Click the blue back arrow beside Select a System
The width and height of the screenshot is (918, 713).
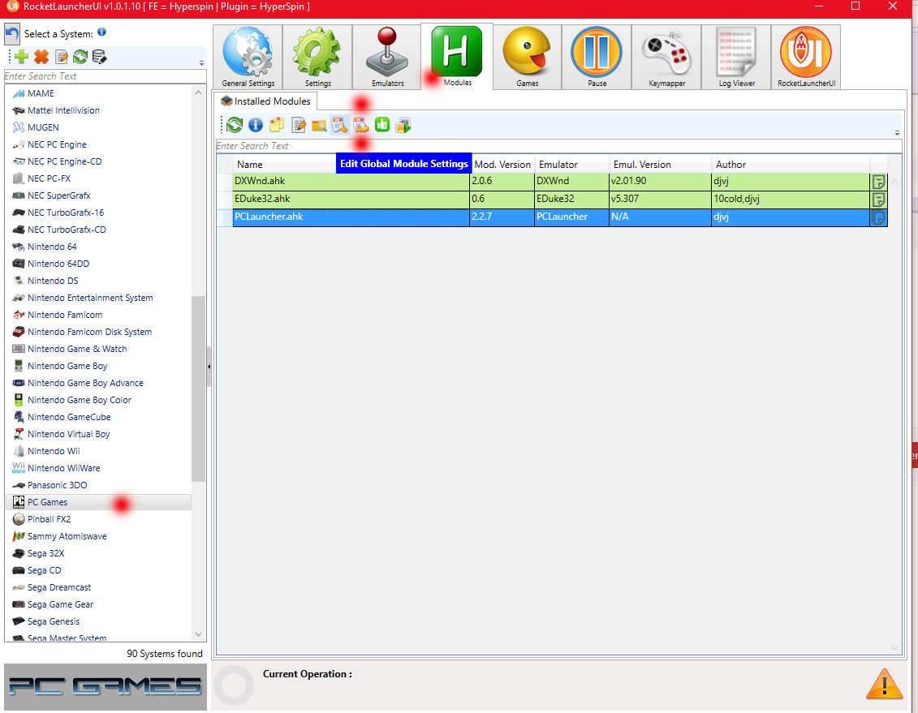(12, 34)
